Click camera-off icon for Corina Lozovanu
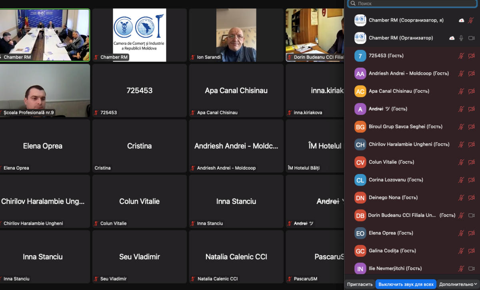The width and height of the screenshot is (480, 290). pyautogui.click(x=472, y=180)
